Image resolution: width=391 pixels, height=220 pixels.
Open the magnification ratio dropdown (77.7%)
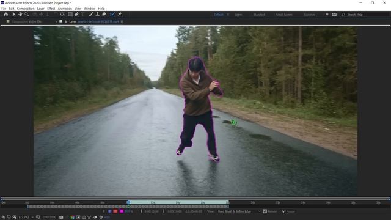pos(26,218)
